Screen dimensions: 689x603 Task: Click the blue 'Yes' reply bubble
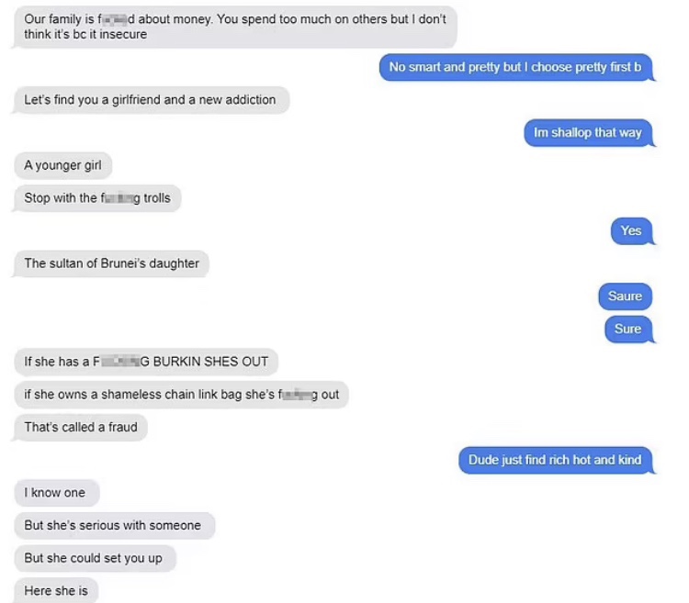click(630, 231)
